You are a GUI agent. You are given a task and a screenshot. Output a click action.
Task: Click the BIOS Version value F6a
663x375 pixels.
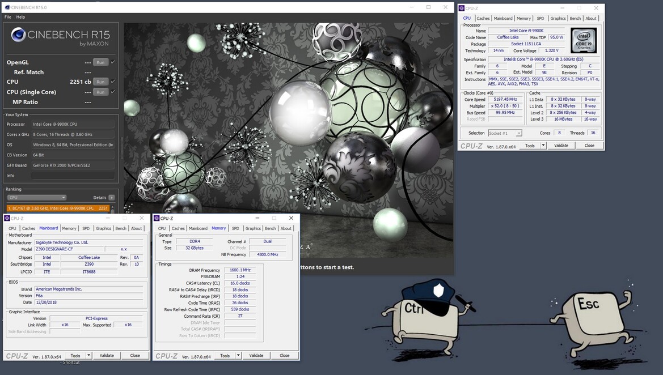(x=89, y=296)
